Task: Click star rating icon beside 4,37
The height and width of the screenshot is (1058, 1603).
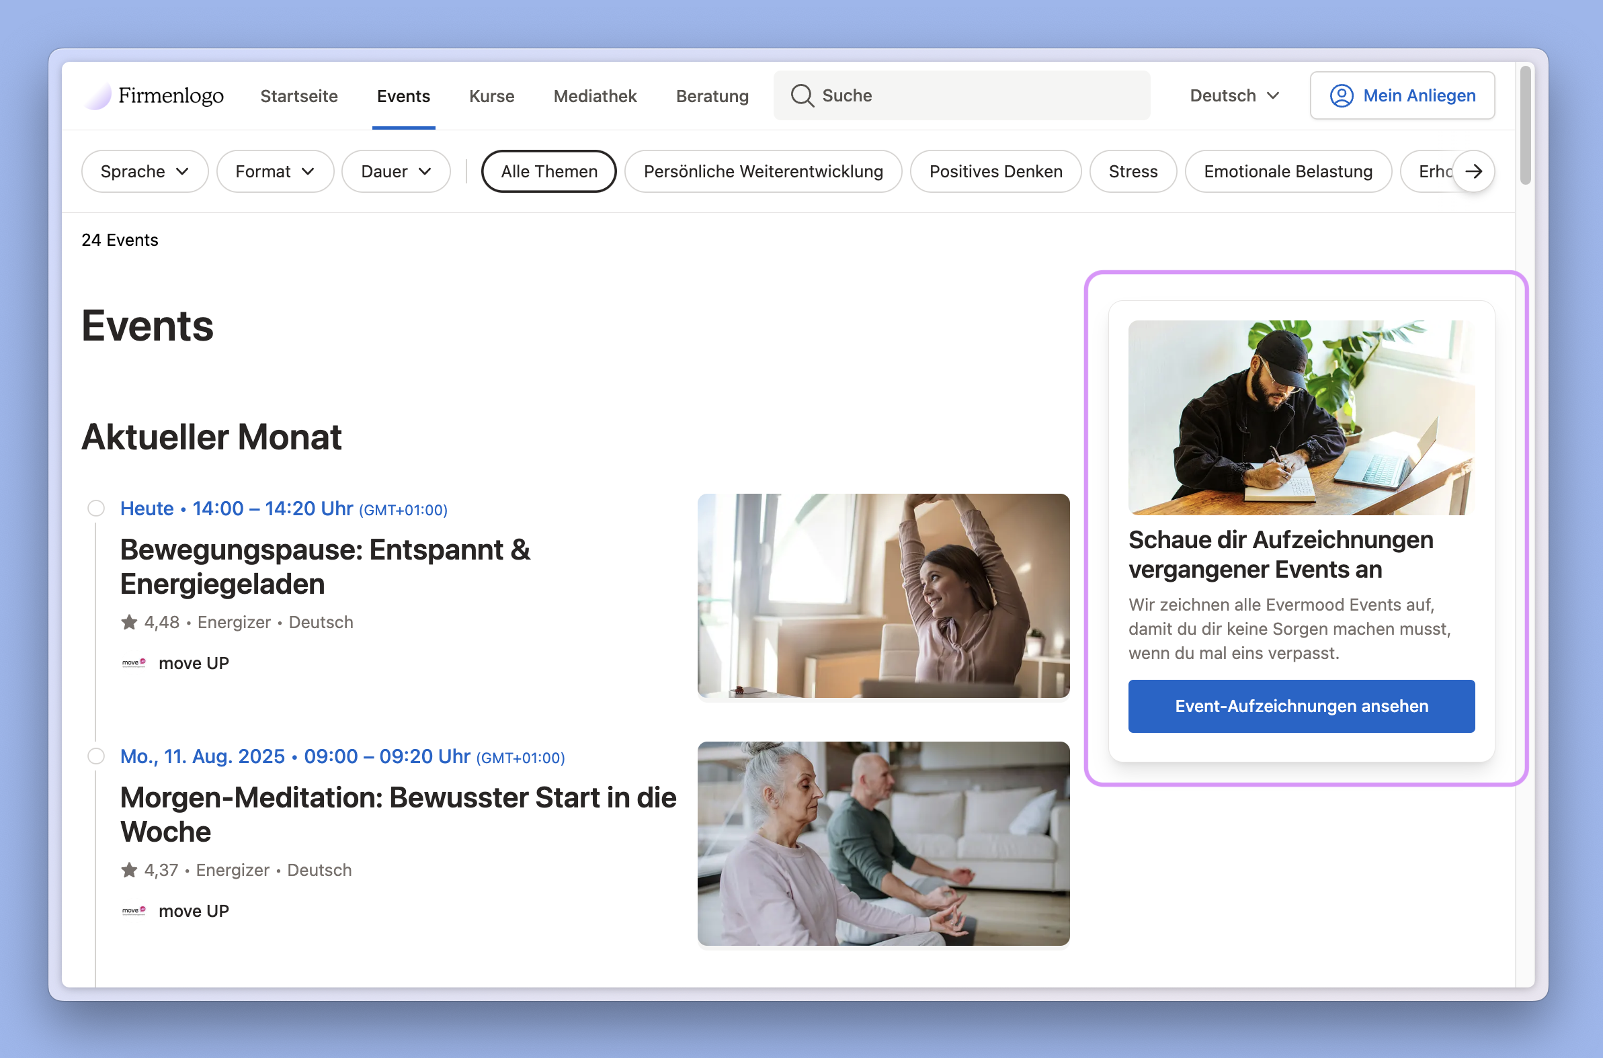Action: [129, 870]
